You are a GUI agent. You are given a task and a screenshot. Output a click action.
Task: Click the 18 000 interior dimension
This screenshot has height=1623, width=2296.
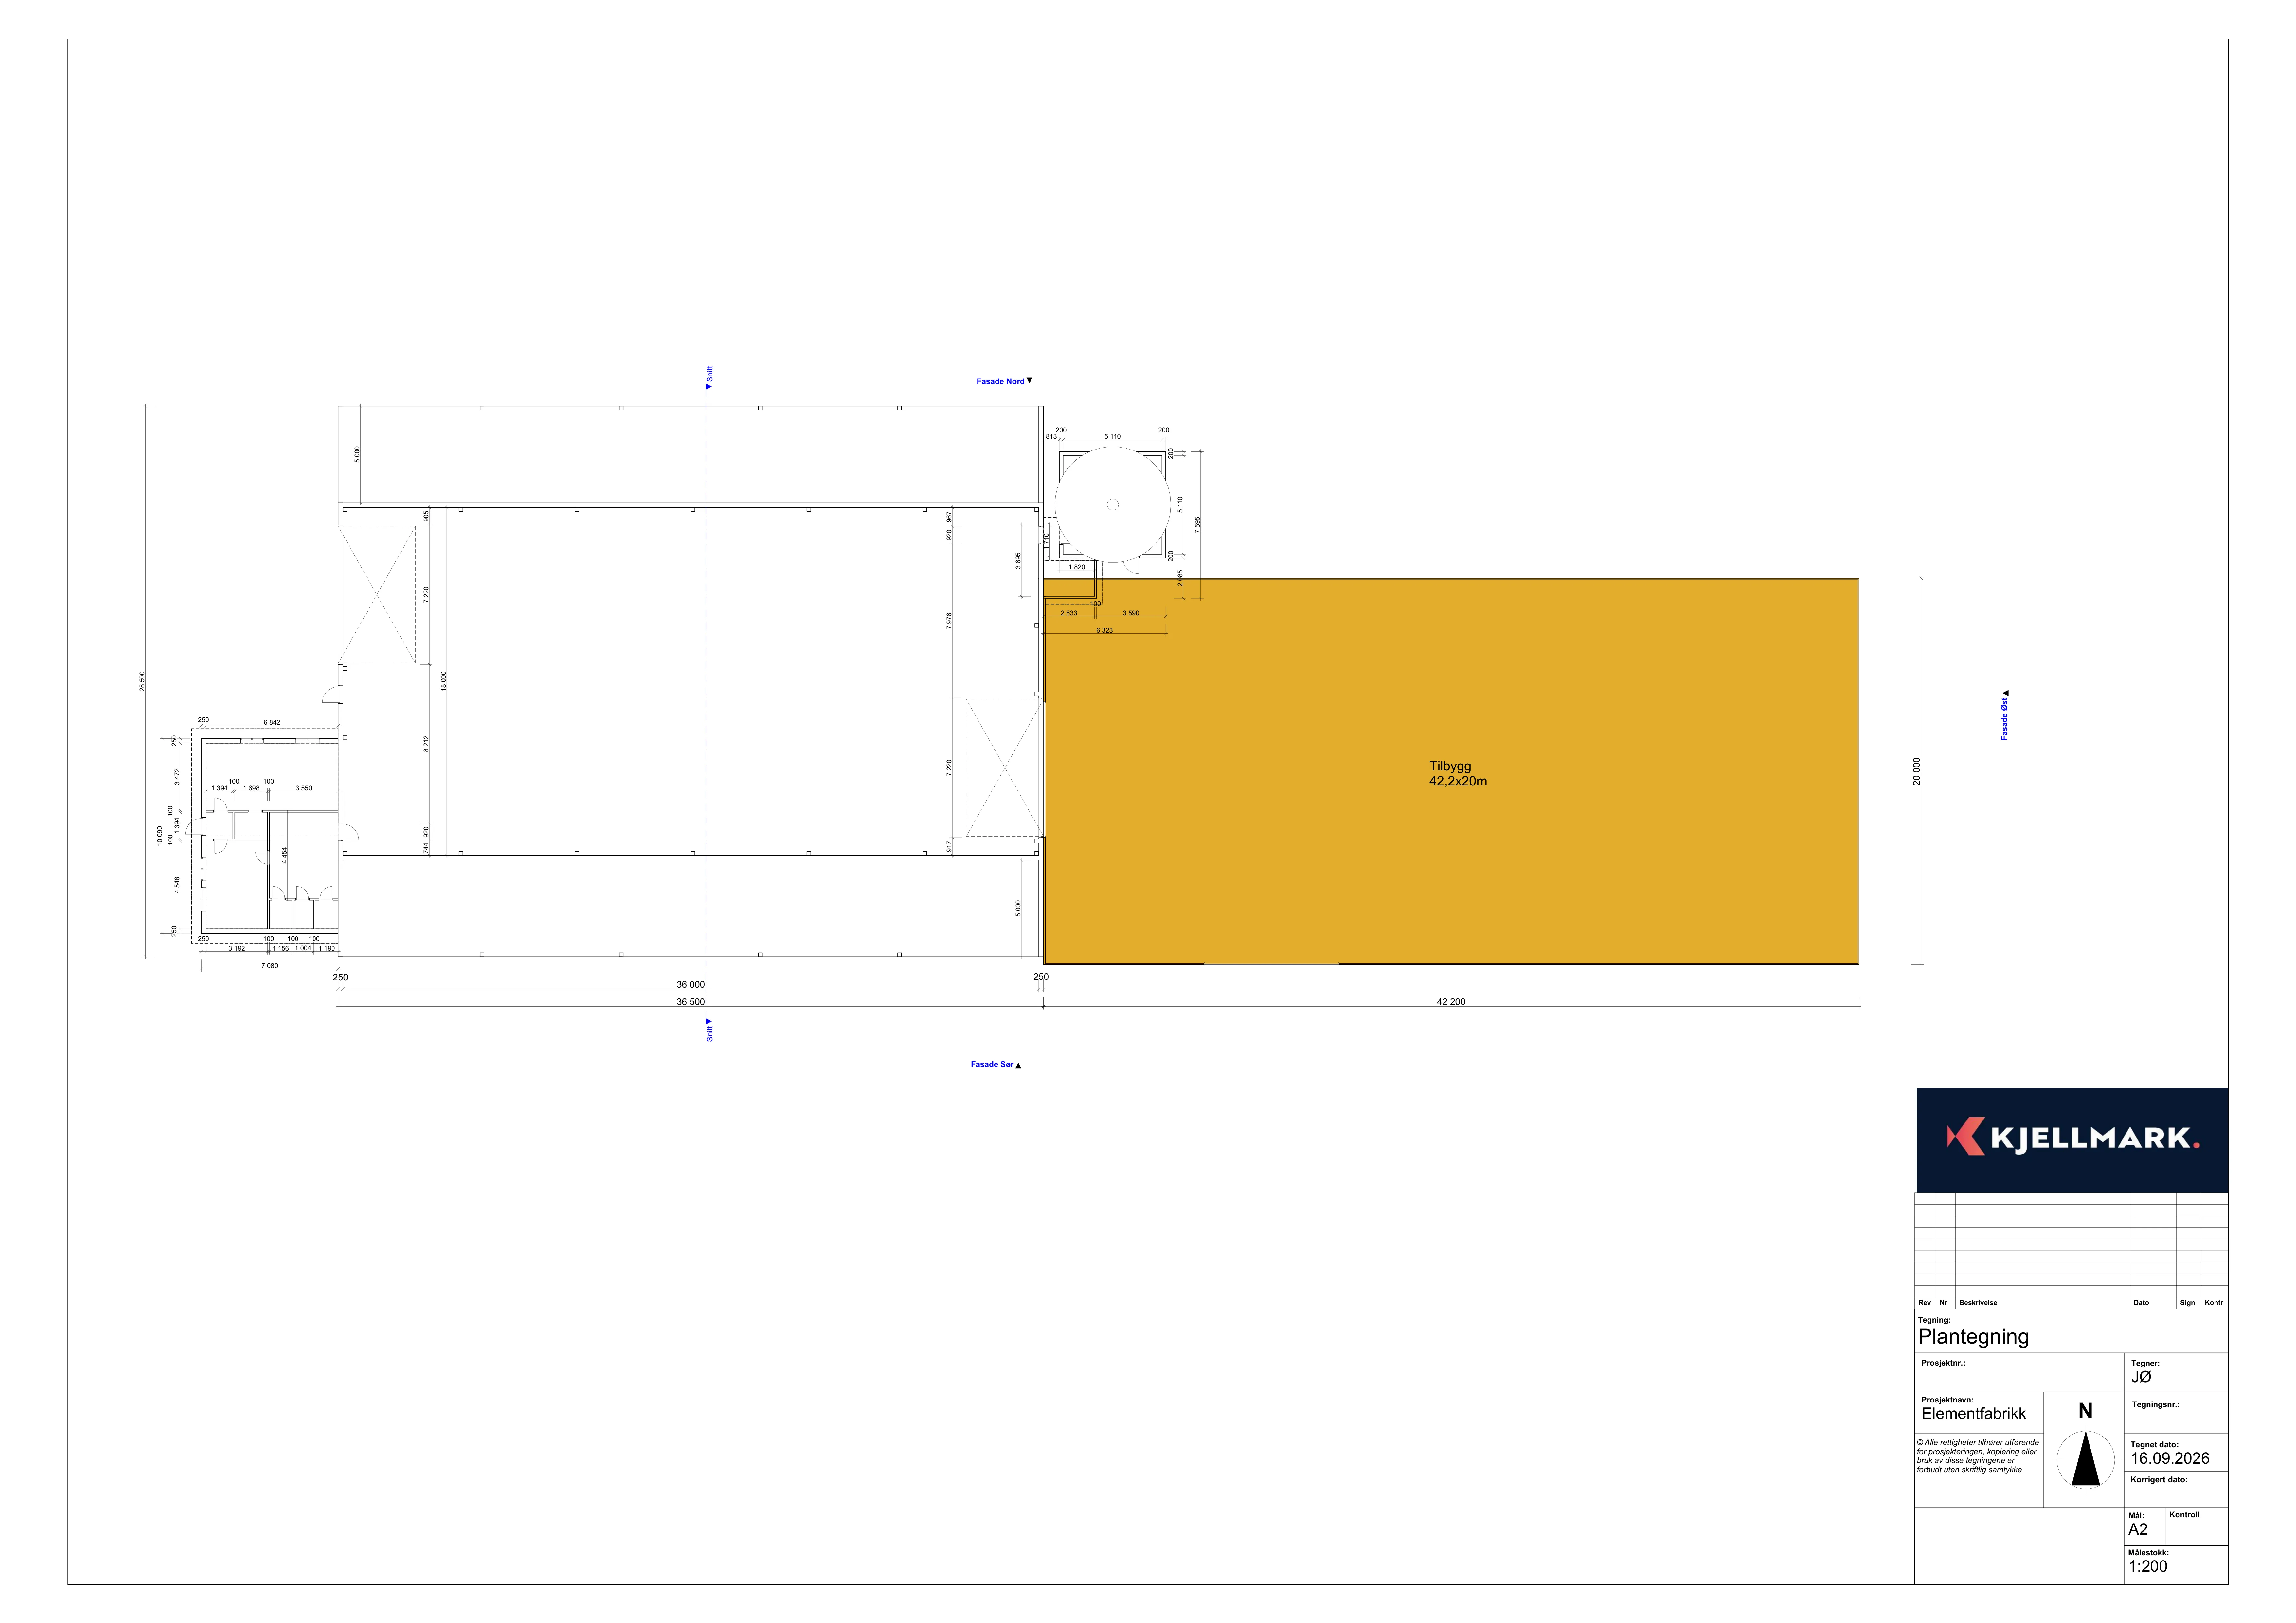coord(444,681)
